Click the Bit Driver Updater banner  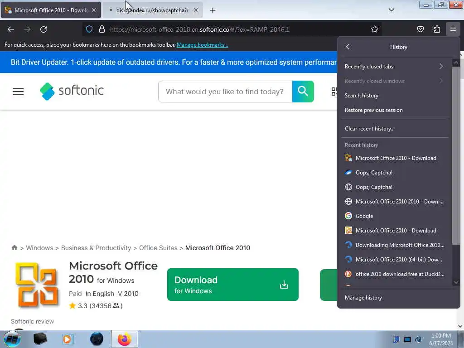click(x=169, y=62)
